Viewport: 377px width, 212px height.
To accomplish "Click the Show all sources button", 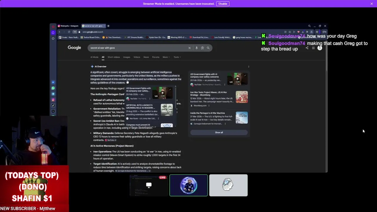I will click(219, 132).
